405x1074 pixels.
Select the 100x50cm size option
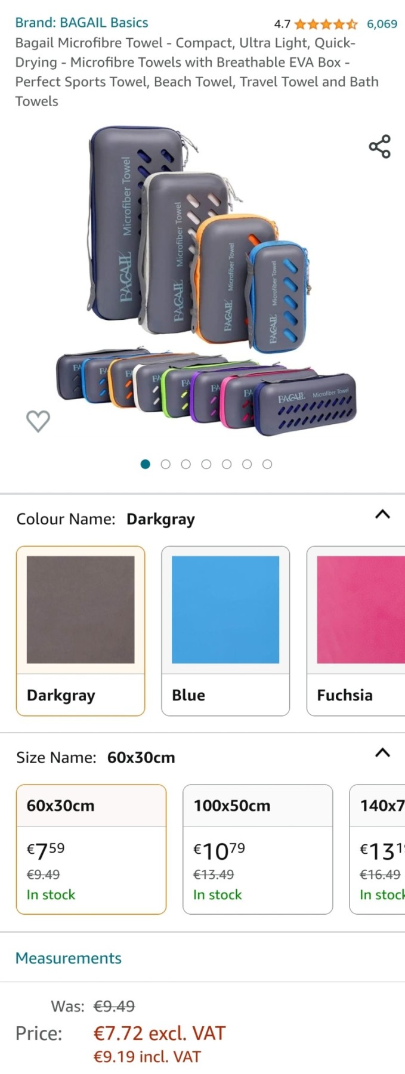tap(258, 849)
